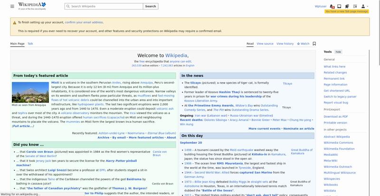Open Wikimedia Foundation link
This screenshot has height=196, width=380.
tap(339, 149)
